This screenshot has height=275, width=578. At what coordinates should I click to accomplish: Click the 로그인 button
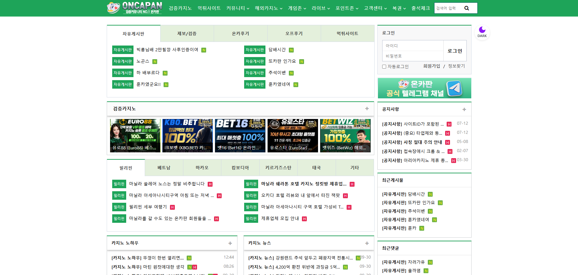coord(455,51)
